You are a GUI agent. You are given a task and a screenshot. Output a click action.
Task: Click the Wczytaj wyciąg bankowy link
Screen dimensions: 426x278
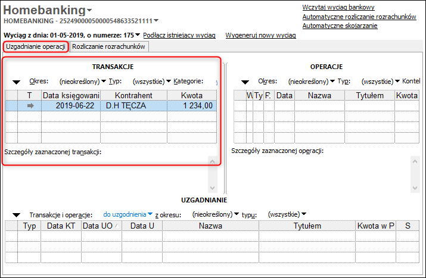[x=338, y=7]
